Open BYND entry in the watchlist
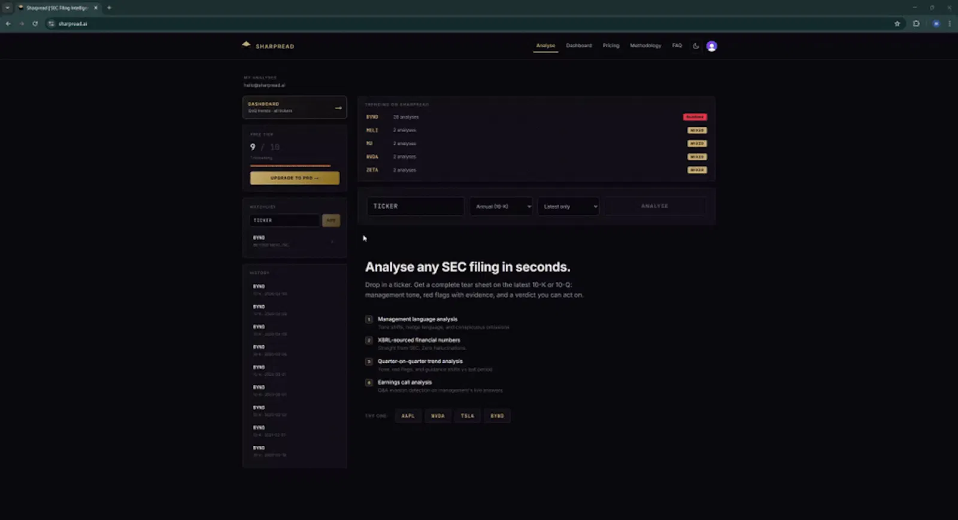 click(294, 241)
